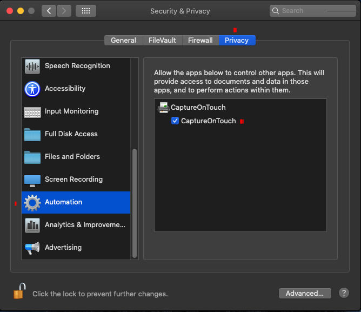Screen dimensions: 361x312
Task: Click the padlock to prevent changes
Action: click(19, 291)
